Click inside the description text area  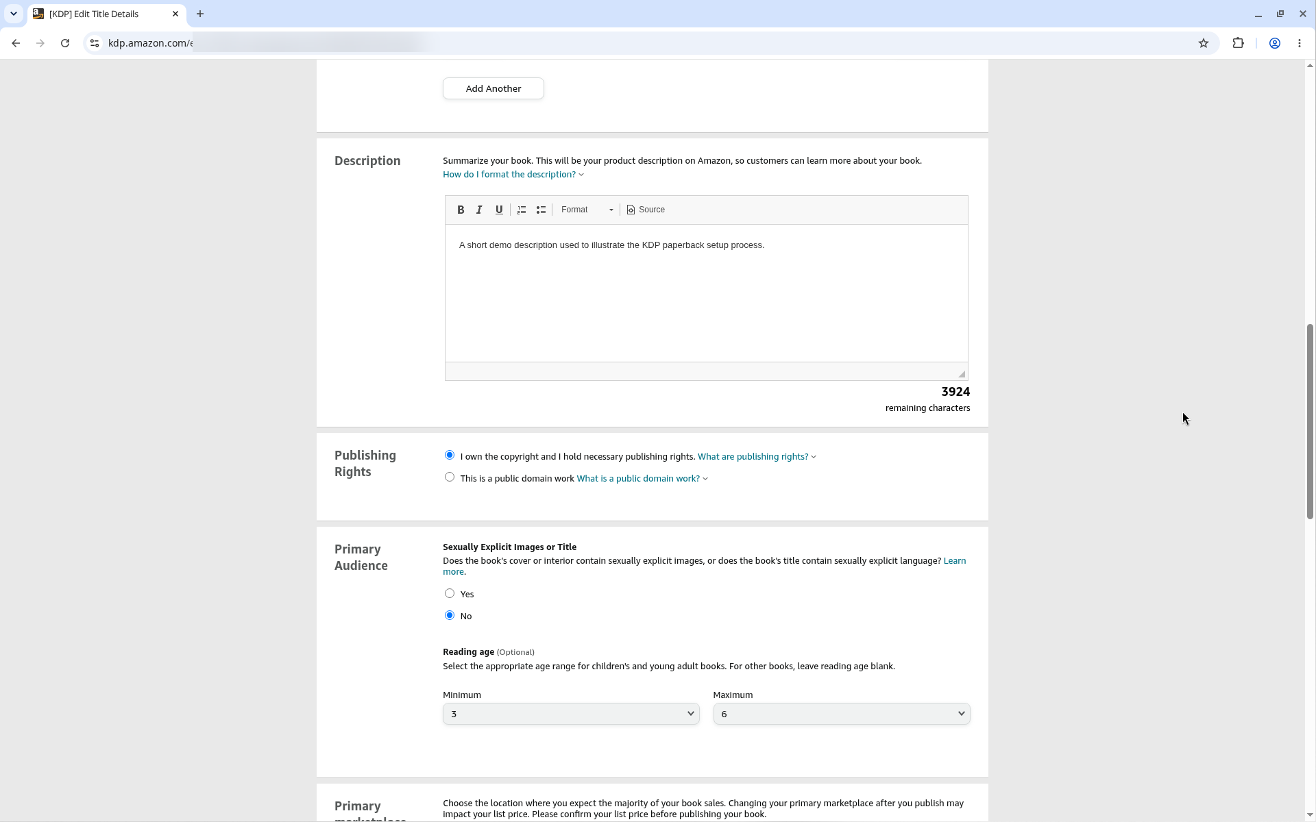coord(707,293)
